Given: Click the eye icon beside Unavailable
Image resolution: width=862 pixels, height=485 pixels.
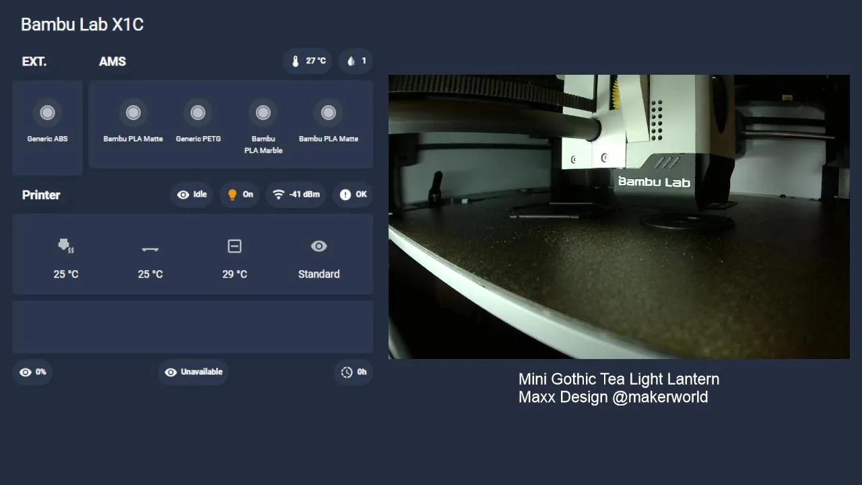Looking at the screenshot, I should (x=171, y=372).
